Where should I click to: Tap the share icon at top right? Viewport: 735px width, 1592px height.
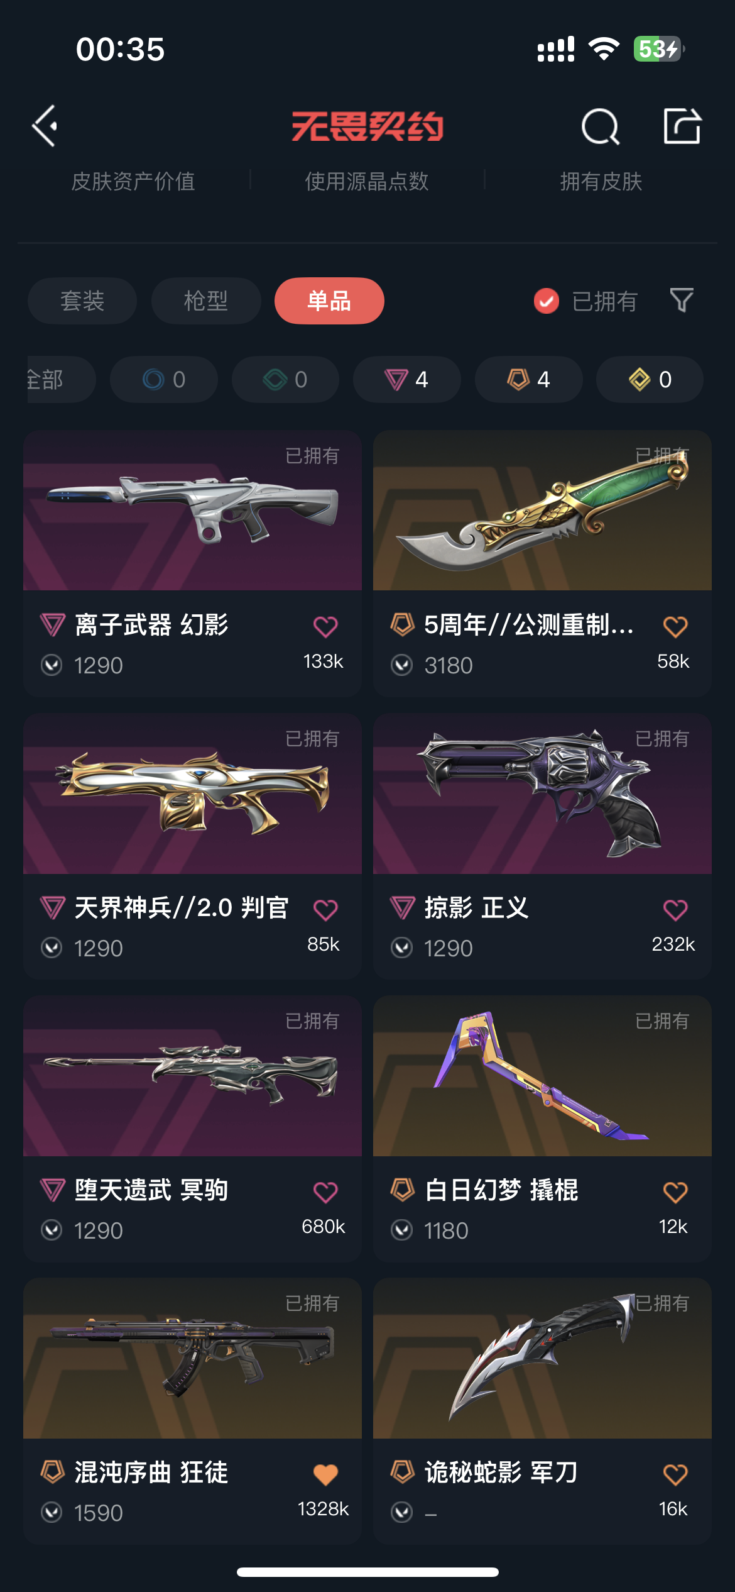tap(682, 126)
